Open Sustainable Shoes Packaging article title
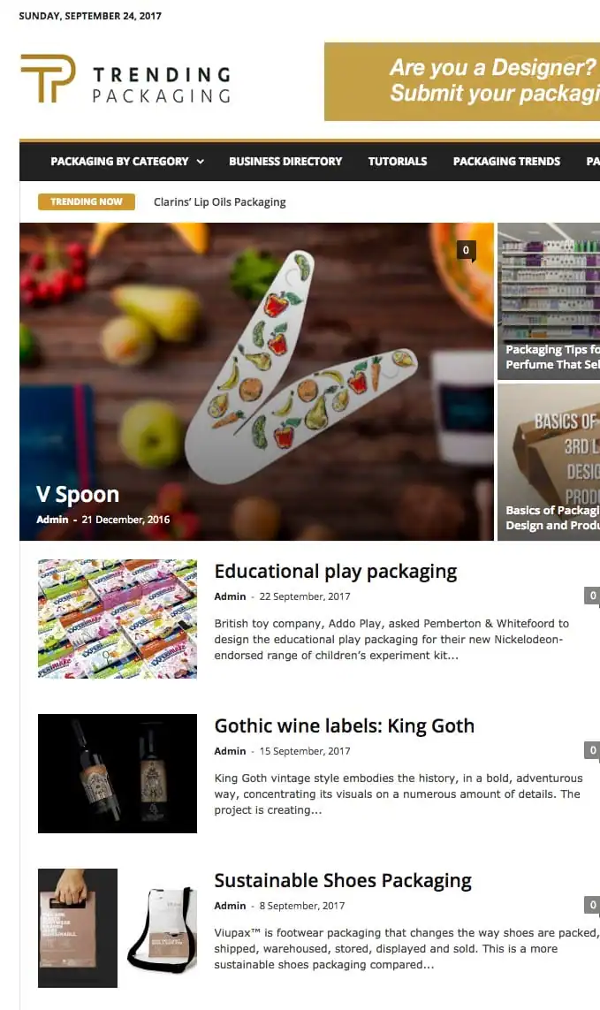 pos(343,880)
